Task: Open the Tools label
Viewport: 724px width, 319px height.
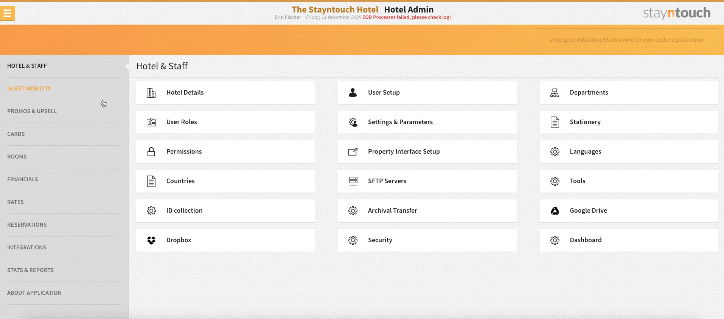Action: coord(578,181)
